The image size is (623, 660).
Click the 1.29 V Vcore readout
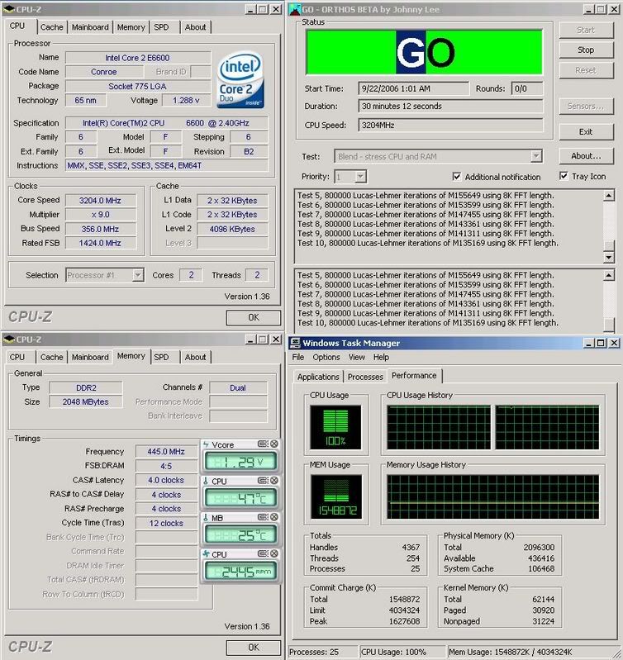(240, 462)
